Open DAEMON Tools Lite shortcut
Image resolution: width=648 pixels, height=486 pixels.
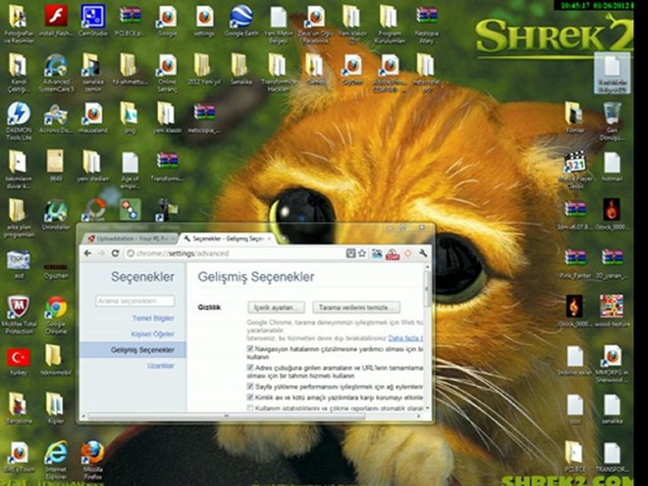tap(19, 121)
